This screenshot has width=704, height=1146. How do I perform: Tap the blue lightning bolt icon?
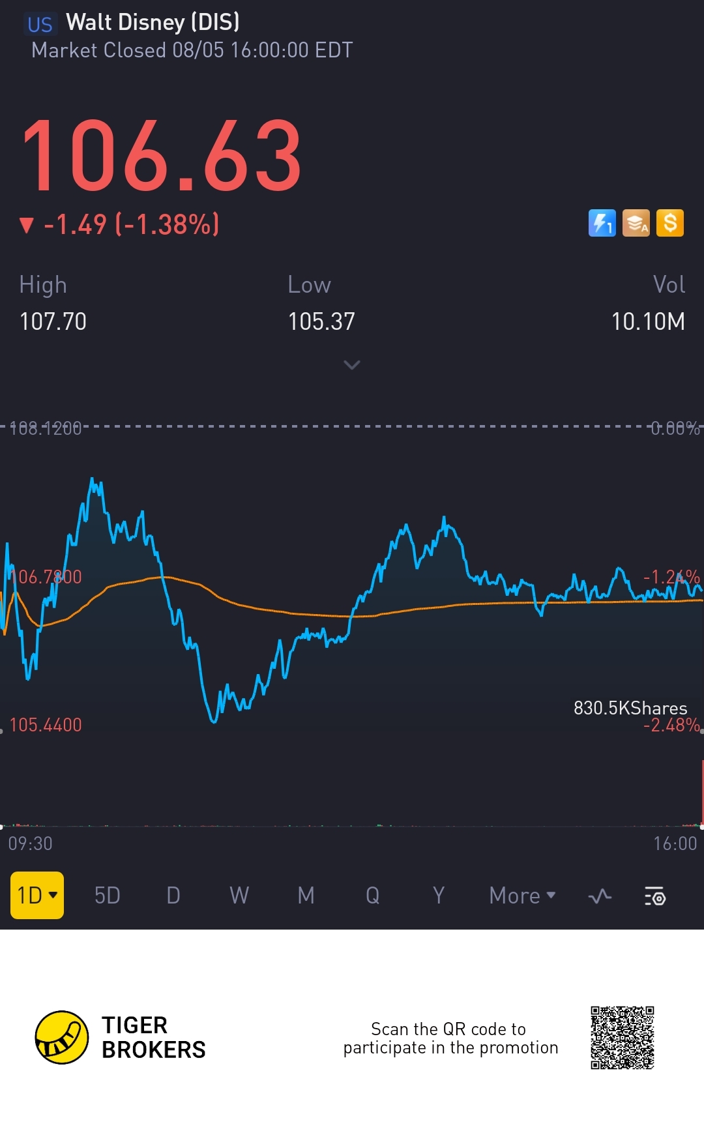(602, 223)
